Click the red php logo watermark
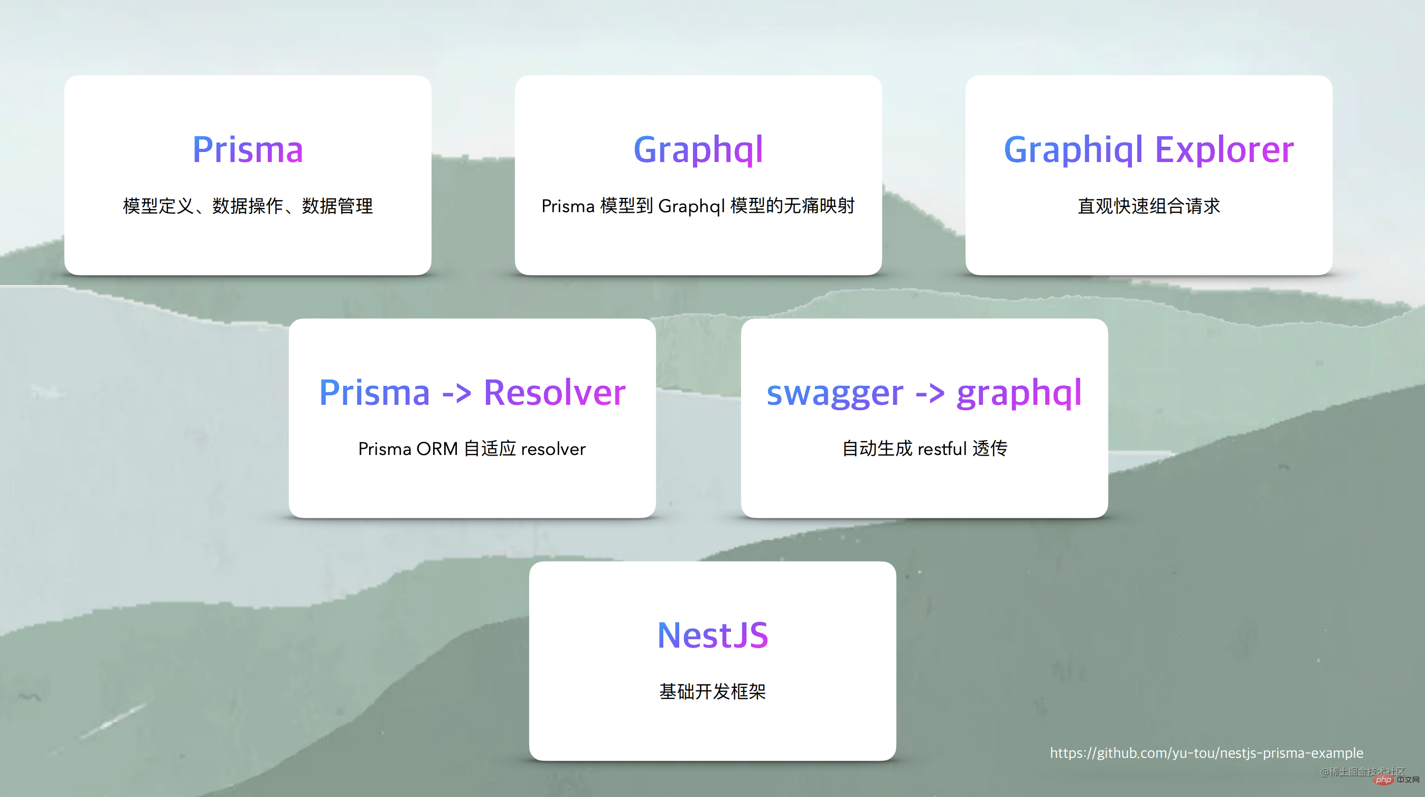This screenshot has width=1425, height=797. (1383, 780)
